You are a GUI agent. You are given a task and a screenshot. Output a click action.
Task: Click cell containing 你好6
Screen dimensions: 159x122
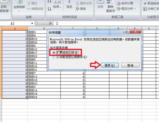pyautogui.click(x=37, y=46)
